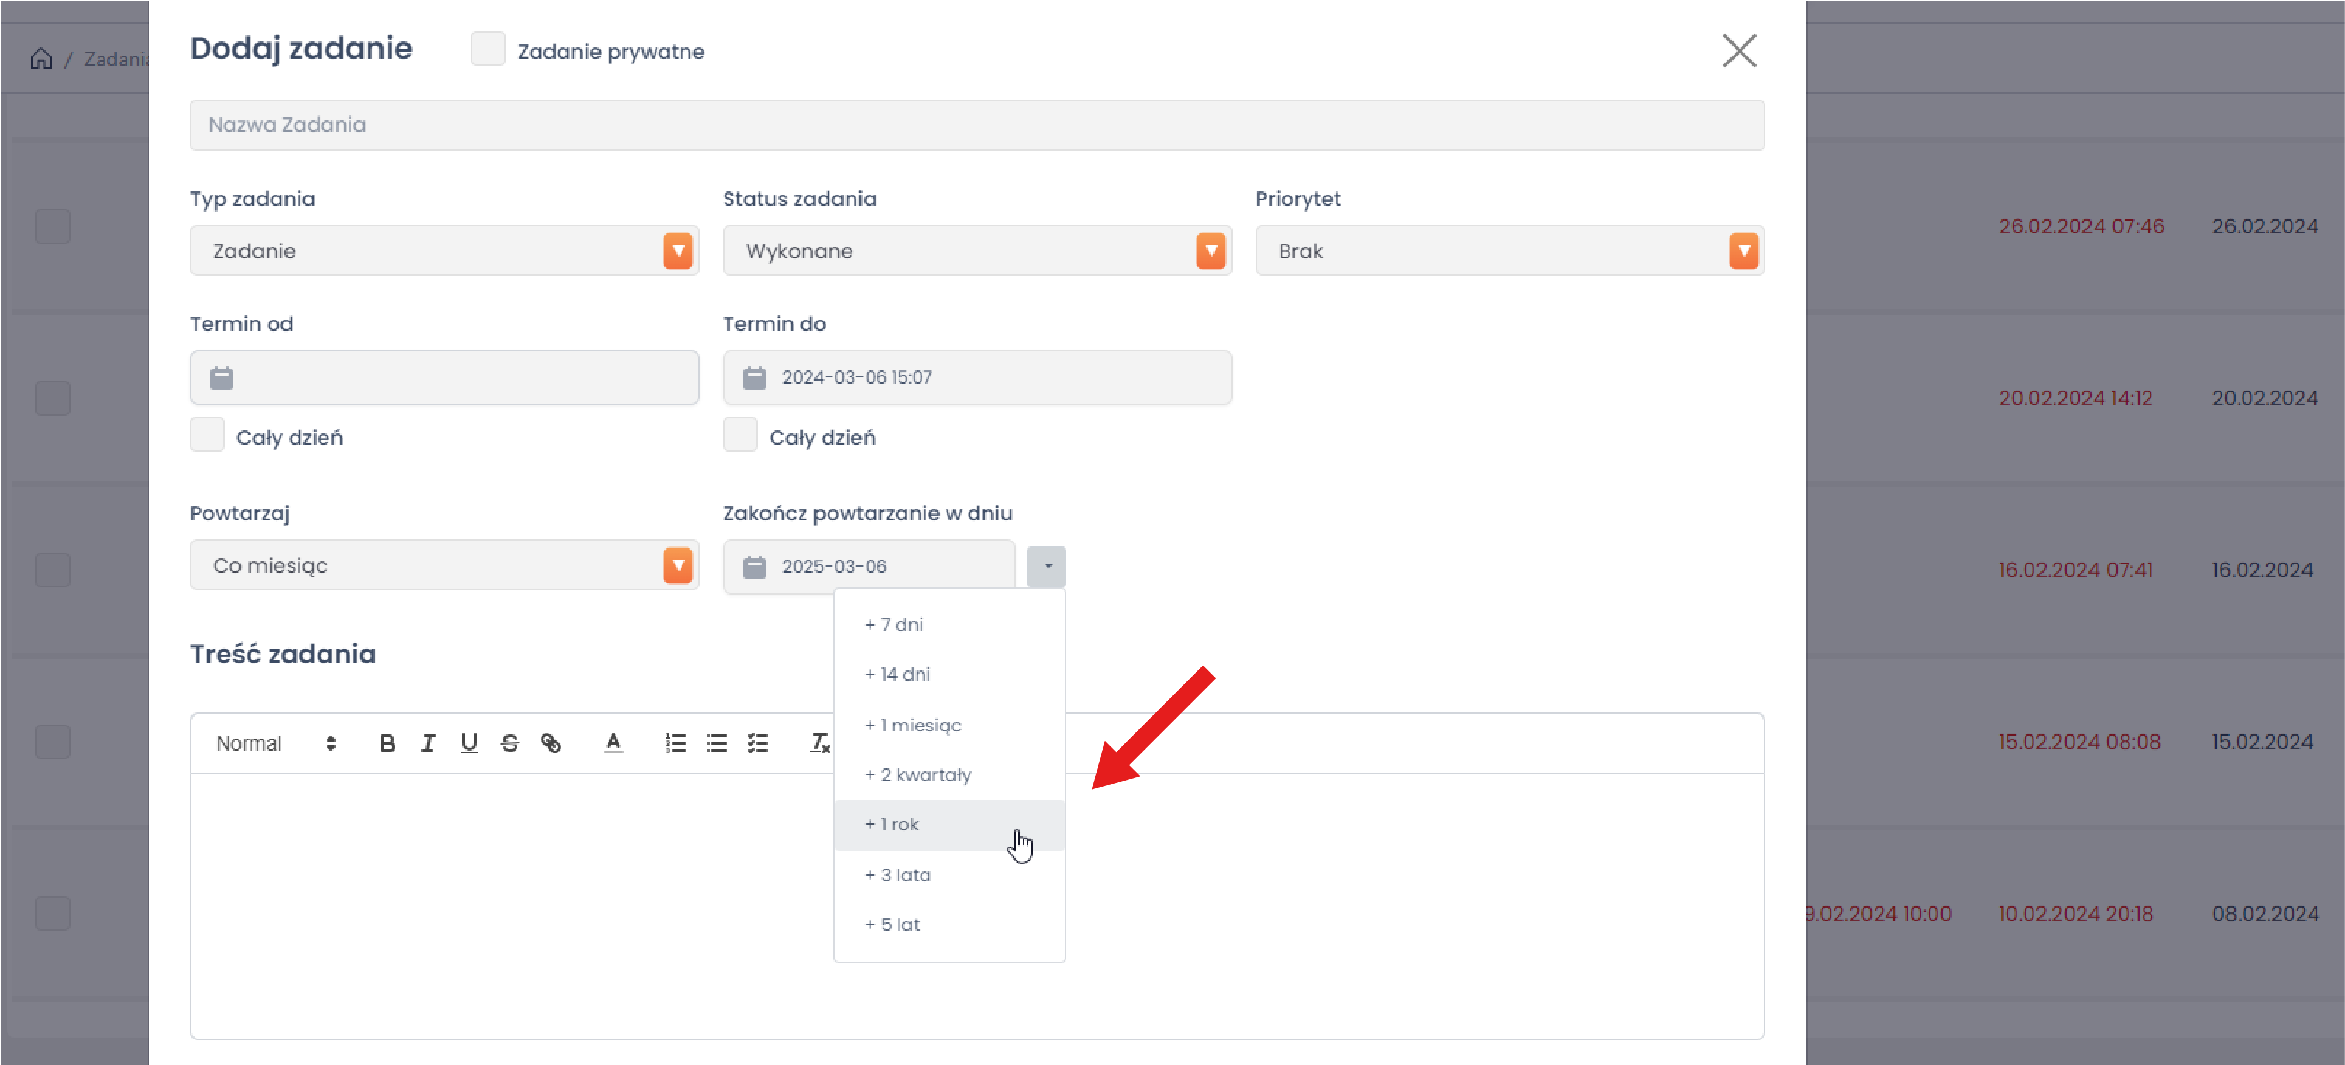Toggle bold formatting in editor toolbar

point(387,743)
